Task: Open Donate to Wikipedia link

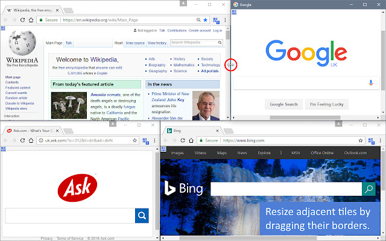Action: point(20,103)
